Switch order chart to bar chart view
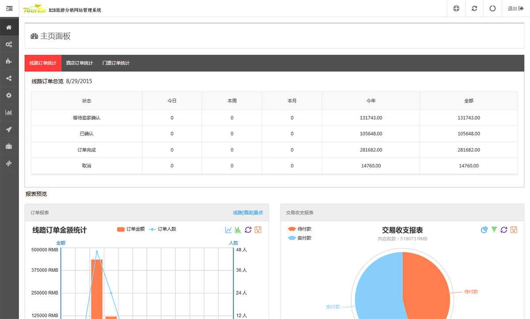This screenshot has height=319, width=530. (x=238, y=230)
